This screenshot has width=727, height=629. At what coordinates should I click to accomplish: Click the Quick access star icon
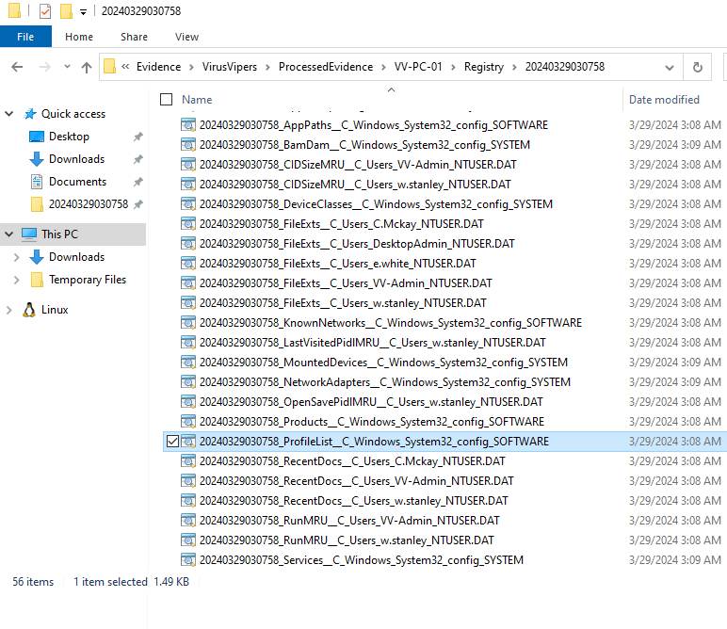coord(30,114)
